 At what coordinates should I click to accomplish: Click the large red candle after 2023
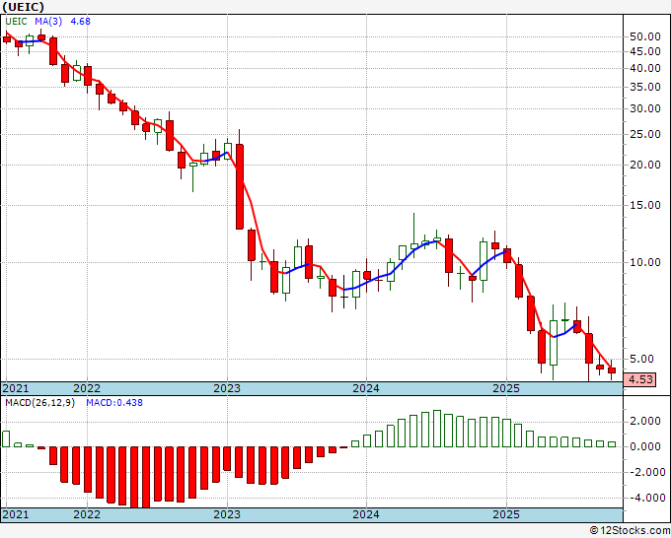click(x=240, y=186)
